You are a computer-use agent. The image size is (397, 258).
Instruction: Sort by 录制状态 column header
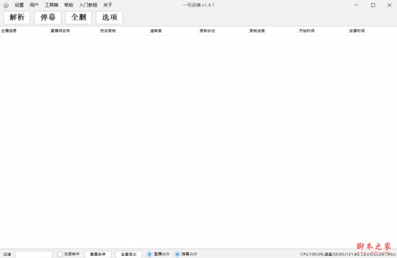[223, 31]
